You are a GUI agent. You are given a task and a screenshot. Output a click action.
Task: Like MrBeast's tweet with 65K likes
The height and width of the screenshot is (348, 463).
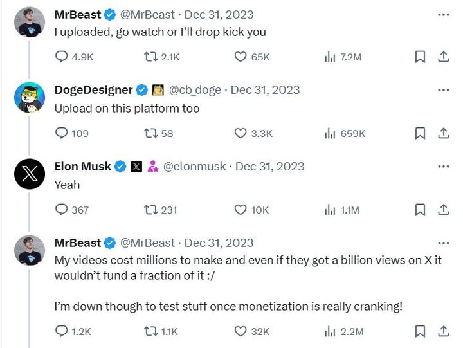240,57
